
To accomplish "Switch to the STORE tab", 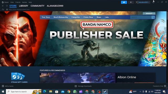I will pos(13,6).
